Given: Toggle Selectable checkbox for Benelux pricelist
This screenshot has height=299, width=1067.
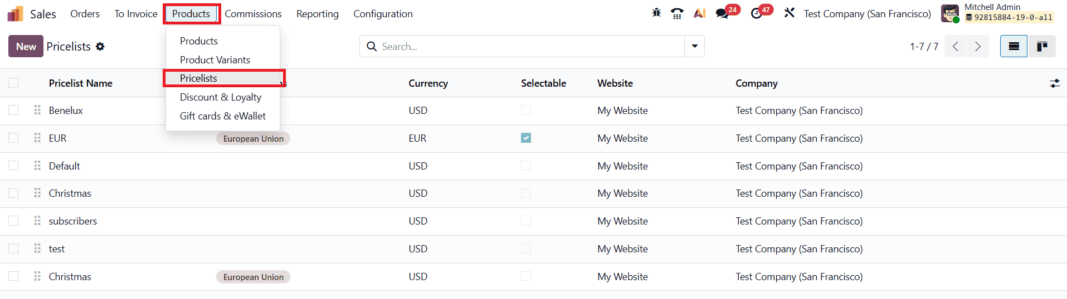Looking at the screenshot, I should pyautogui.click(x=526, y=110).
